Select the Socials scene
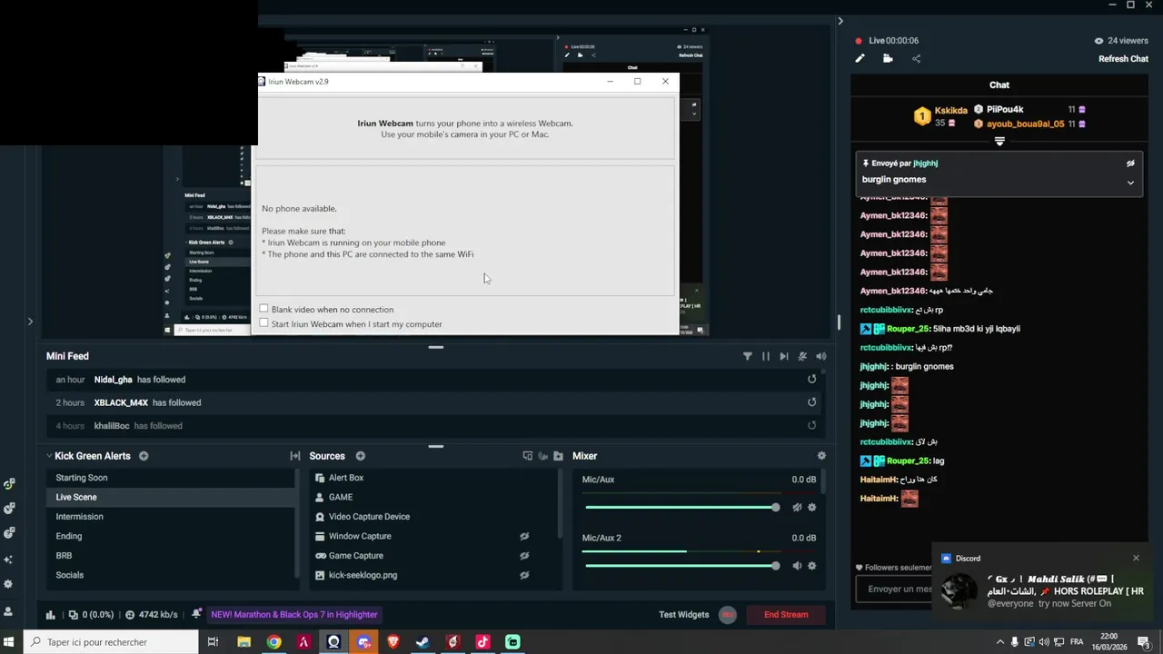Viewport: 1163px width, 654px height. 170,575
